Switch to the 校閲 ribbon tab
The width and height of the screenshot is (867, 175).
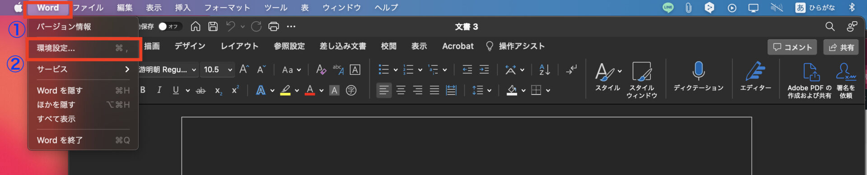[x=388, y=46]
